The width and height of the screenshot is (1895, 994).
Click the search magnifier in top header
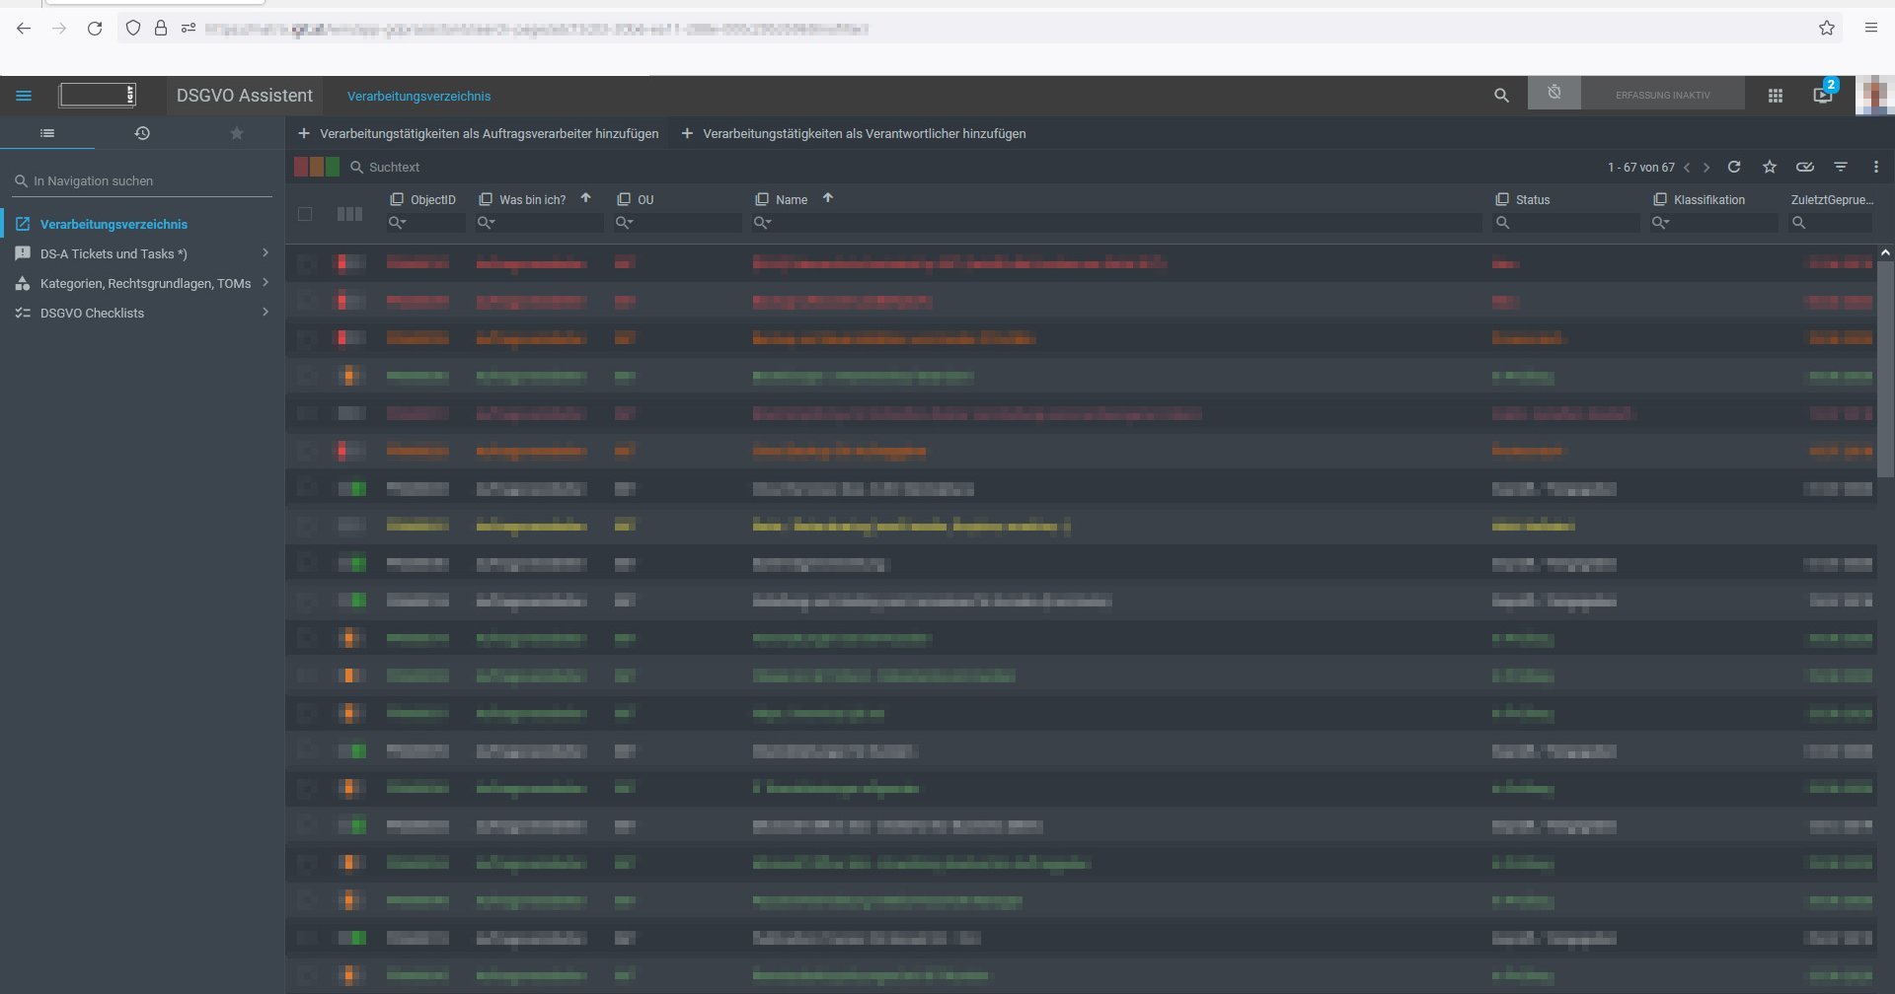[x=1501, y=96]
